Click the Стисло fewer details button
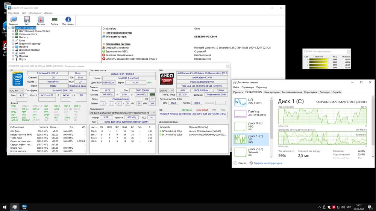The image size is (376, 211). (240, 163)
